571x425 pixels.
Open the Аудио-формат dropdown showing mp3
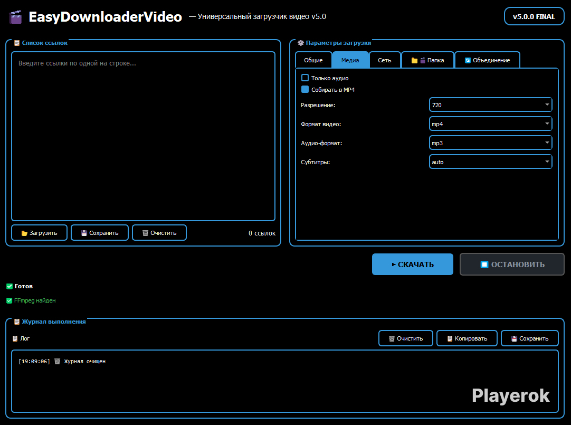(x=490, y=143)
